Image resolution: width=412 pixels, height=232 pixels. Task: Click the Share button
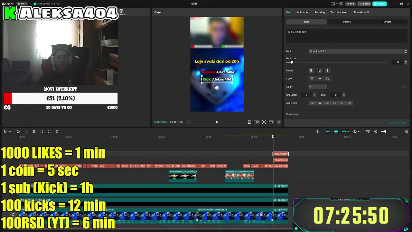pyautogui.click(x=364, y=4)
